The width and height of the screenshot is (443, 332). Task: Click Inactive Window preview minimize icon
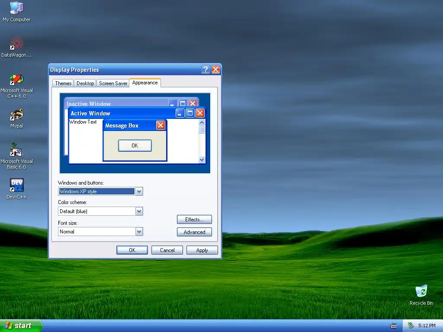(173, 103)
